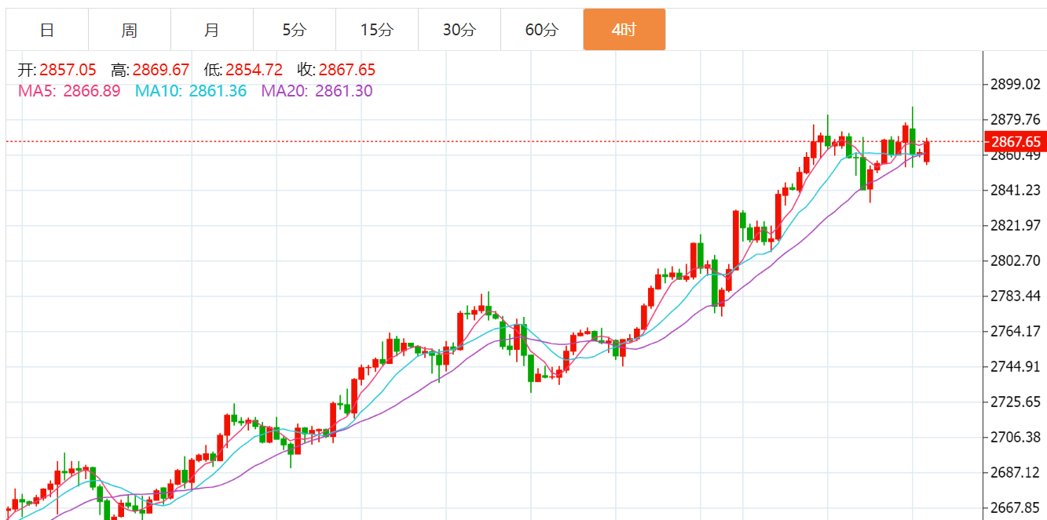
Task: Click the 2783.44 price axis label
Action: click(1016, 296)
